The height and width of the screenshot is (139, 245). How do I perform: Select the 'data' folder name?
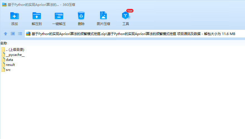pyautogui.click(x=9, y=60)
